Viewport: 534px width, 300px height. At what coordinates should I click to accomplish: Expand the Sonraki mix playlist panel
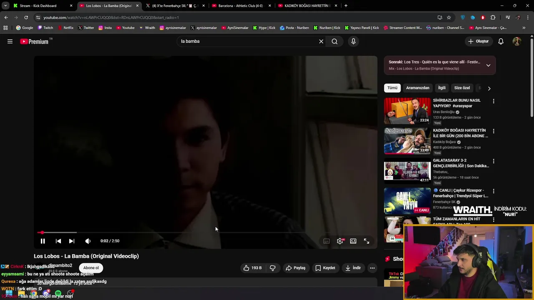(488, 65)
